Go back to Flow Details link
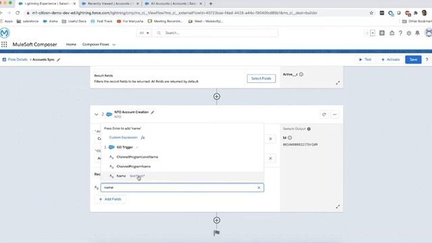Image resolution: width=432 pixels, height=243 pixels. tap(18, 59)
